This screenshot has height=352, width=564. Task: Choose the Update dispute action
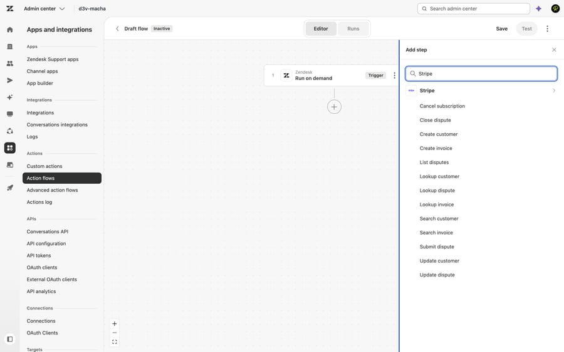(x=437, y=275)
